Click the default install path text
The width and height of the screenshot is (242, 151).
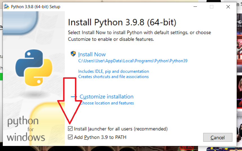tap(133, 61)
